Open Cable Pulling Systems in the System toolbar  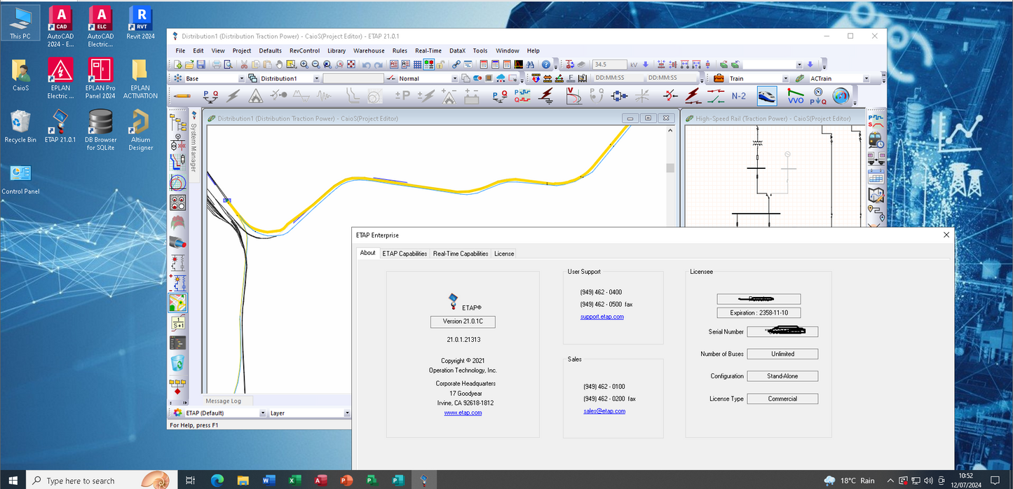178,243
